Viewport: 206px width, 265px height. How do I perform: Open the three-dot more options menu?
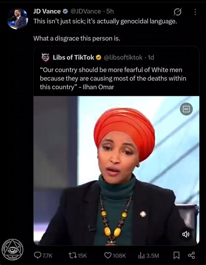pos(195,12)
